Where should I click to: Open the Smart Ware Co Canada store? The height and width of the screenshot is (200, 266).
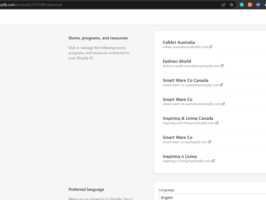pos(185,80)
